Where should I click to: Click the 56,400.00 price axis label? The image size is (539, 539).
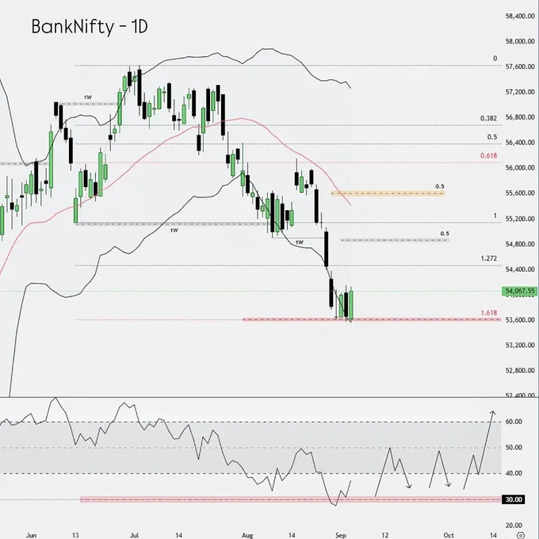(520, 143)
